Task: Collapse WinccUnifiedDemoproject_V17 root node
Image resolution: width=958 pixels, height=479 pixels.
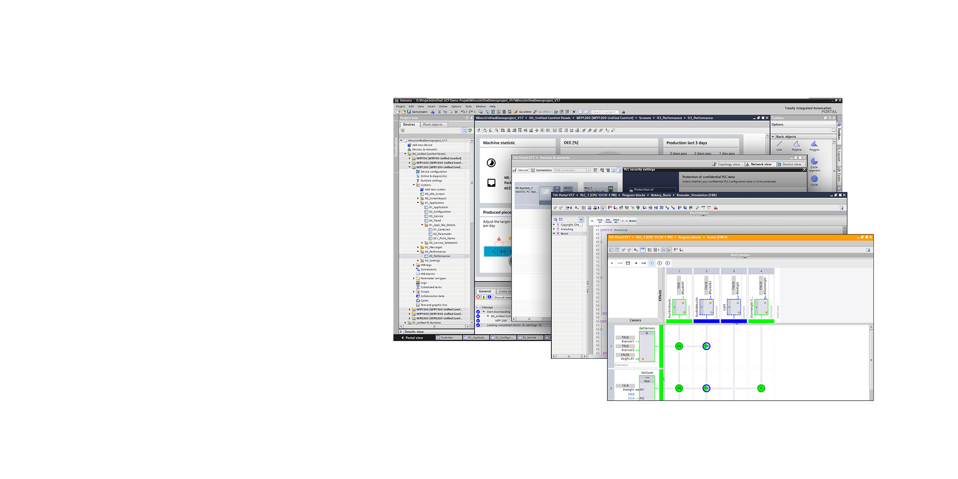Action: point(401,140)
